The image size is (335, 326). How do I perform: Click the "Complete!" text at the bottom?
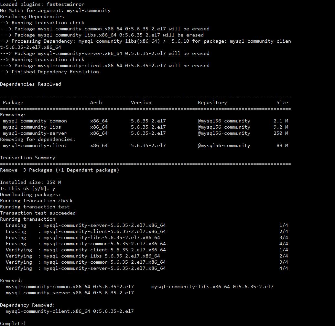pyautogui.click(x=13, y=323)
